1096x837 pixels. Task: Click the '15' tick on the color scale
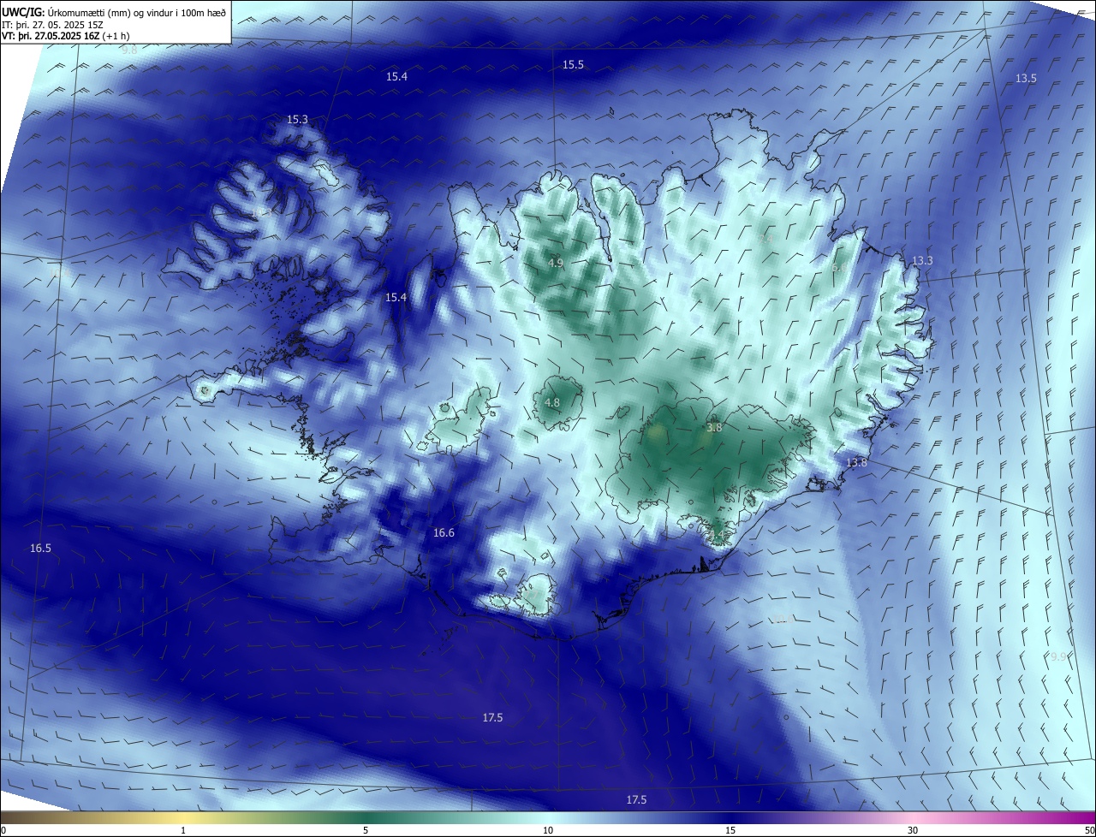[730, 830]
